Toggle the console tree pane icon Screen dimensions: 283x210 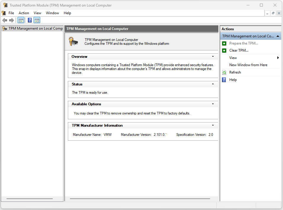click(x=21, y=20)
